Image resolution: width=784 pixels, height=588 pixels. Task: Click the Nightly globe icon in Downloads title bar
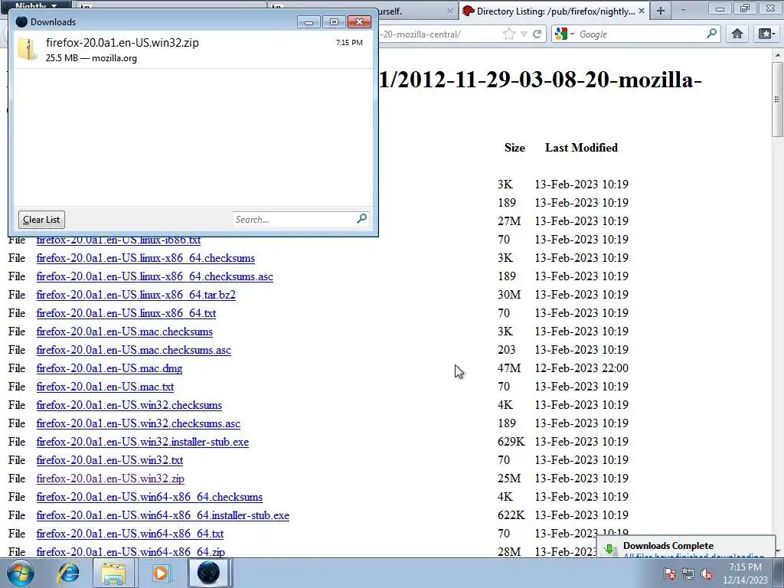tap(21, 21)
